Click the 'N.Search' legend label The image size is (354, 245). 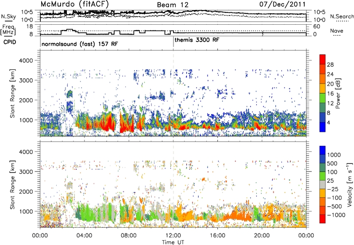pos(342,16)
